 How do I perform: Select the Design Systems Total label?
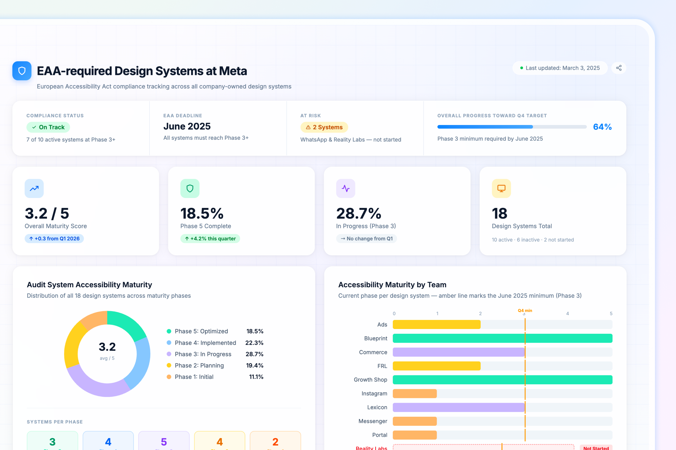tap(522, 226)
